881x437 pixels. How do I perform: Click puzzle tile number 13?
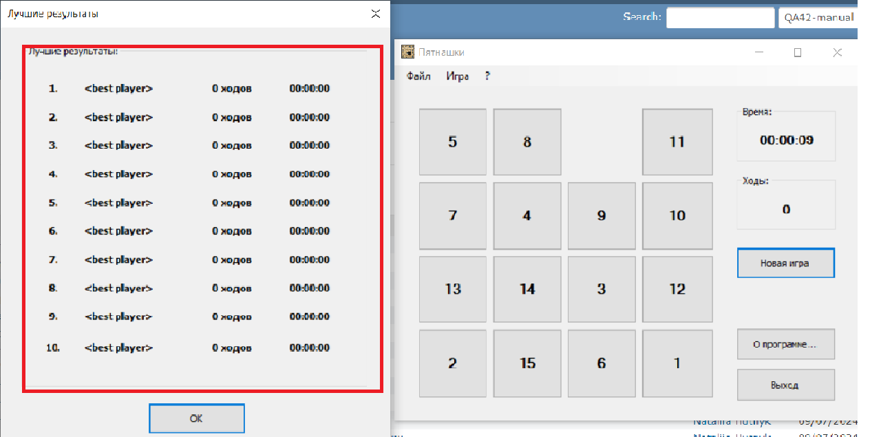coord(452,289)
